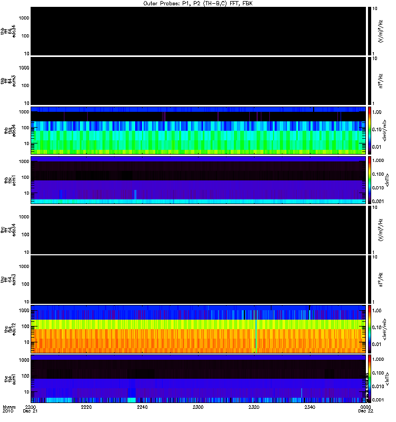Click the '2010' year label

coord(8,411)
